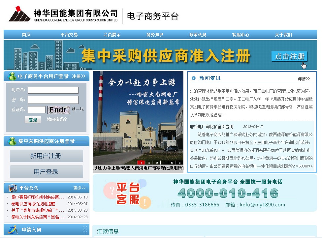
Task: Click the date 2013-04-17 in news
Action: point(253,127)
